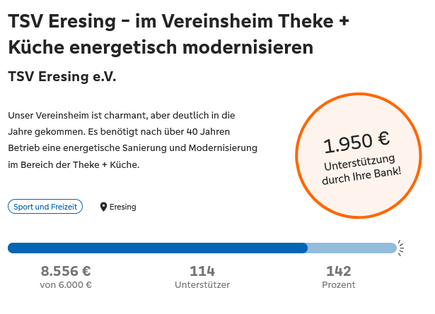
Task: Click the Unterstützer label
Action: click(x=202, y=285)
